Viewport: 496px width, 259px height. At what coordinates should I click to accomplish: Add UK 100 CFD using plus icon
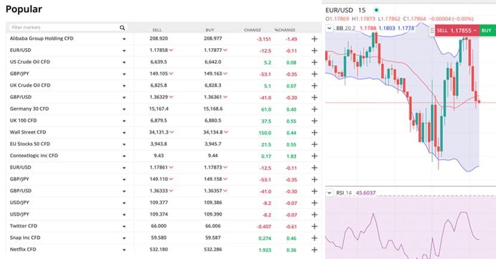coord(314,121)
